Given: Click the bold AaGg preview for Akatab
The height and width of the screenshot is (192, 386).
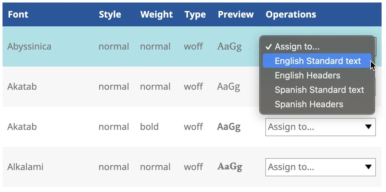Looking at the screenshot, I should pos(229,127).
